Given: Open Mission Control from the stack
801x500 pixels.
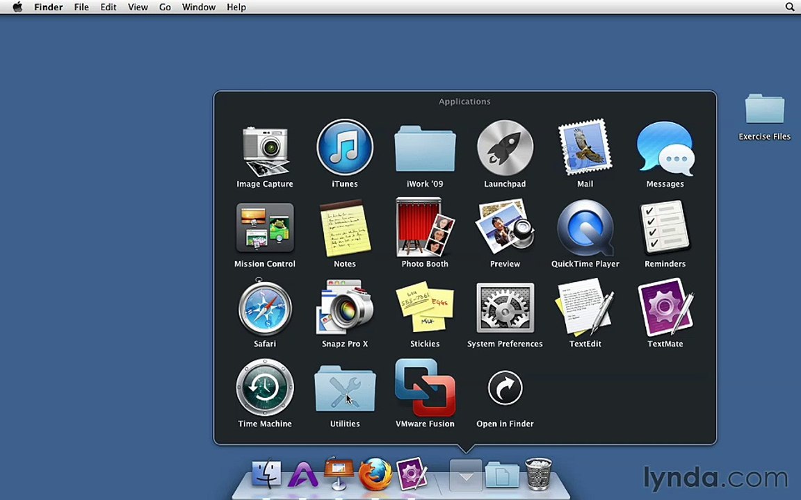Looking at the screenshot, I should (x=265, y=228).
